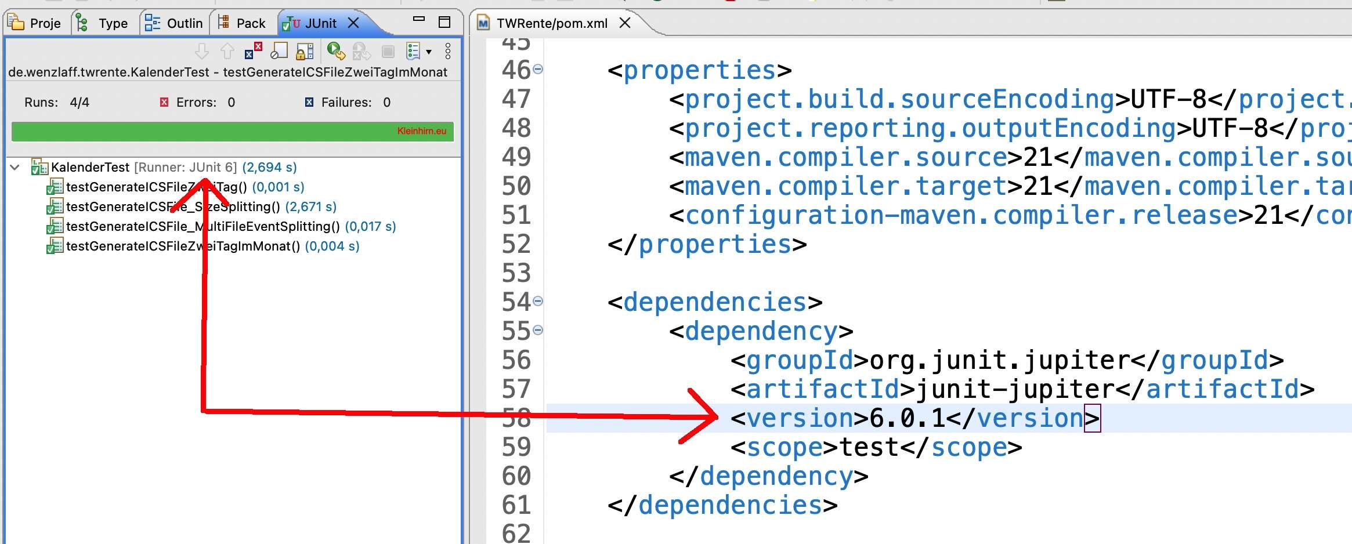Toggle Show Failures Only filter icon
Viewport: 1352px width, 544px height.
(252, 52)
